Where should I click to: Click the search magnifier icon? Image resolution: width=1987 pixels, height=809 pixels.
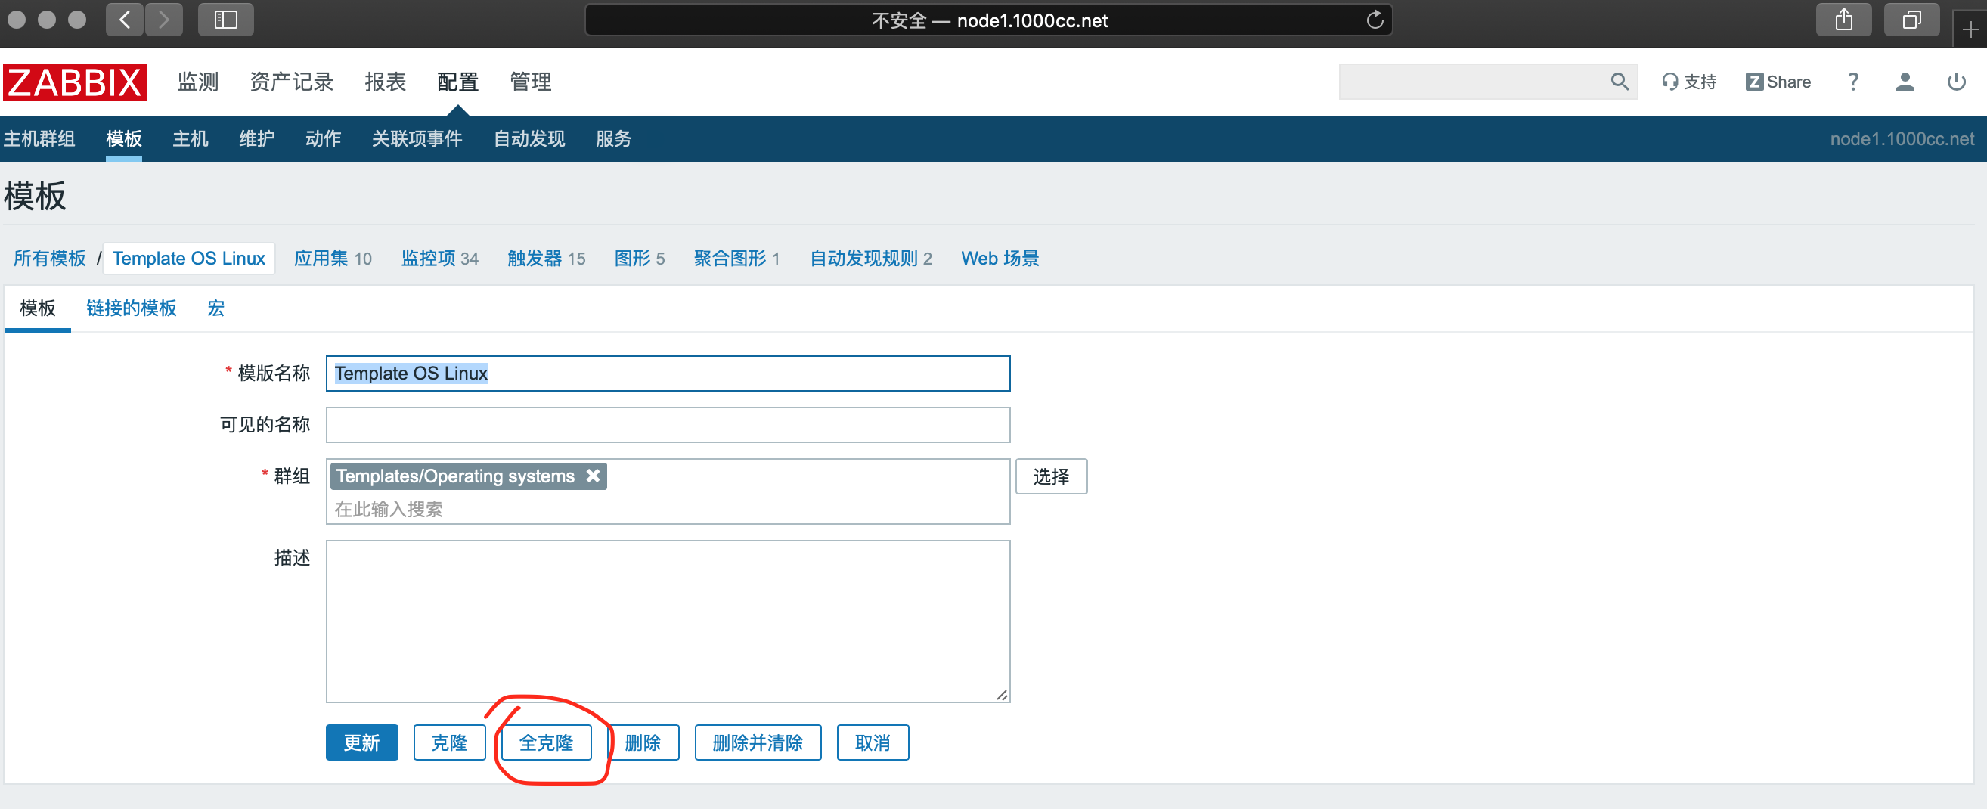click(x=1619, y=82)
